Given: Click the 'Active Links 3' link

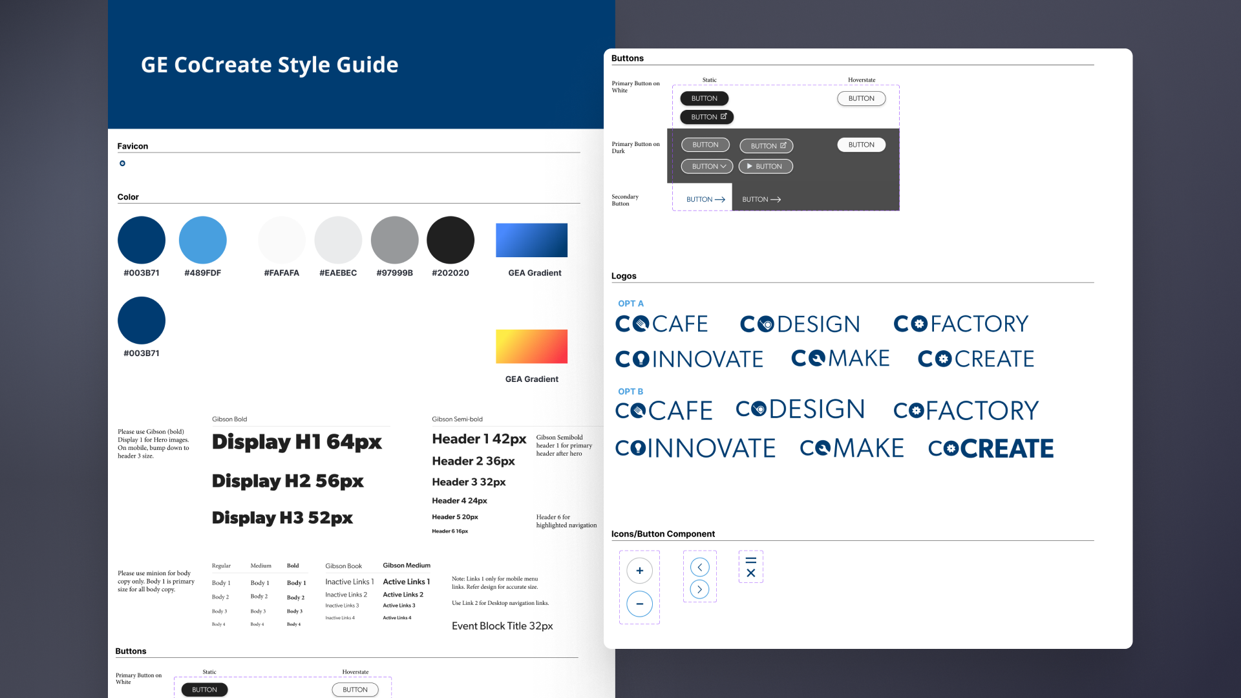Looking at the screenshot, I should coord(399,606).
